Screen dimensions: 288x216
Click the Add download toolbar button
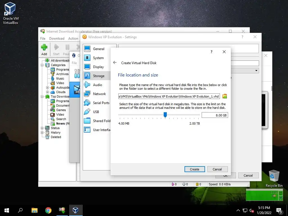(x=44, y=49)
